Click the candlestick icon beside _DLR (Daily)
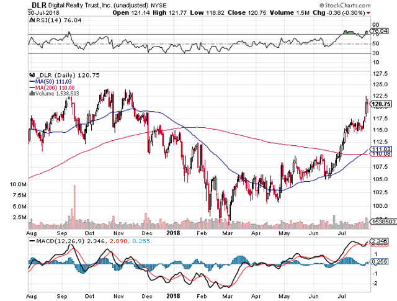The height and width of the screenshot is (301, 397). 32,75
